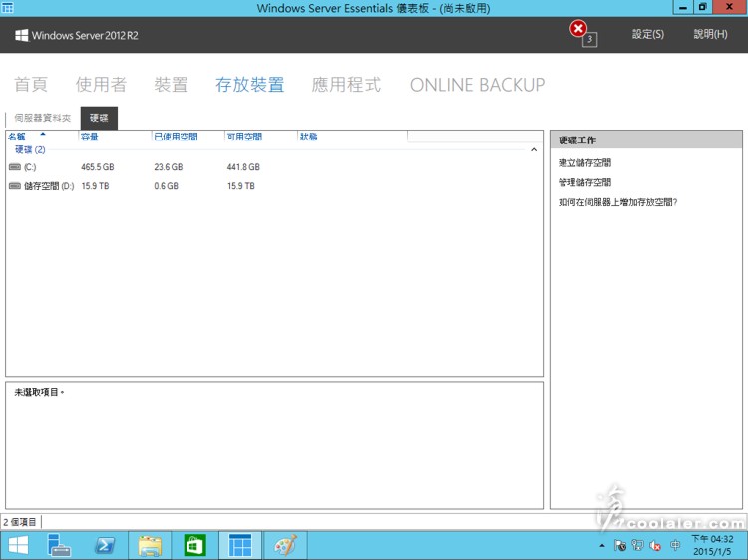Collapse the 硬碟 (2) group chevron

click(x=534, y=150)
